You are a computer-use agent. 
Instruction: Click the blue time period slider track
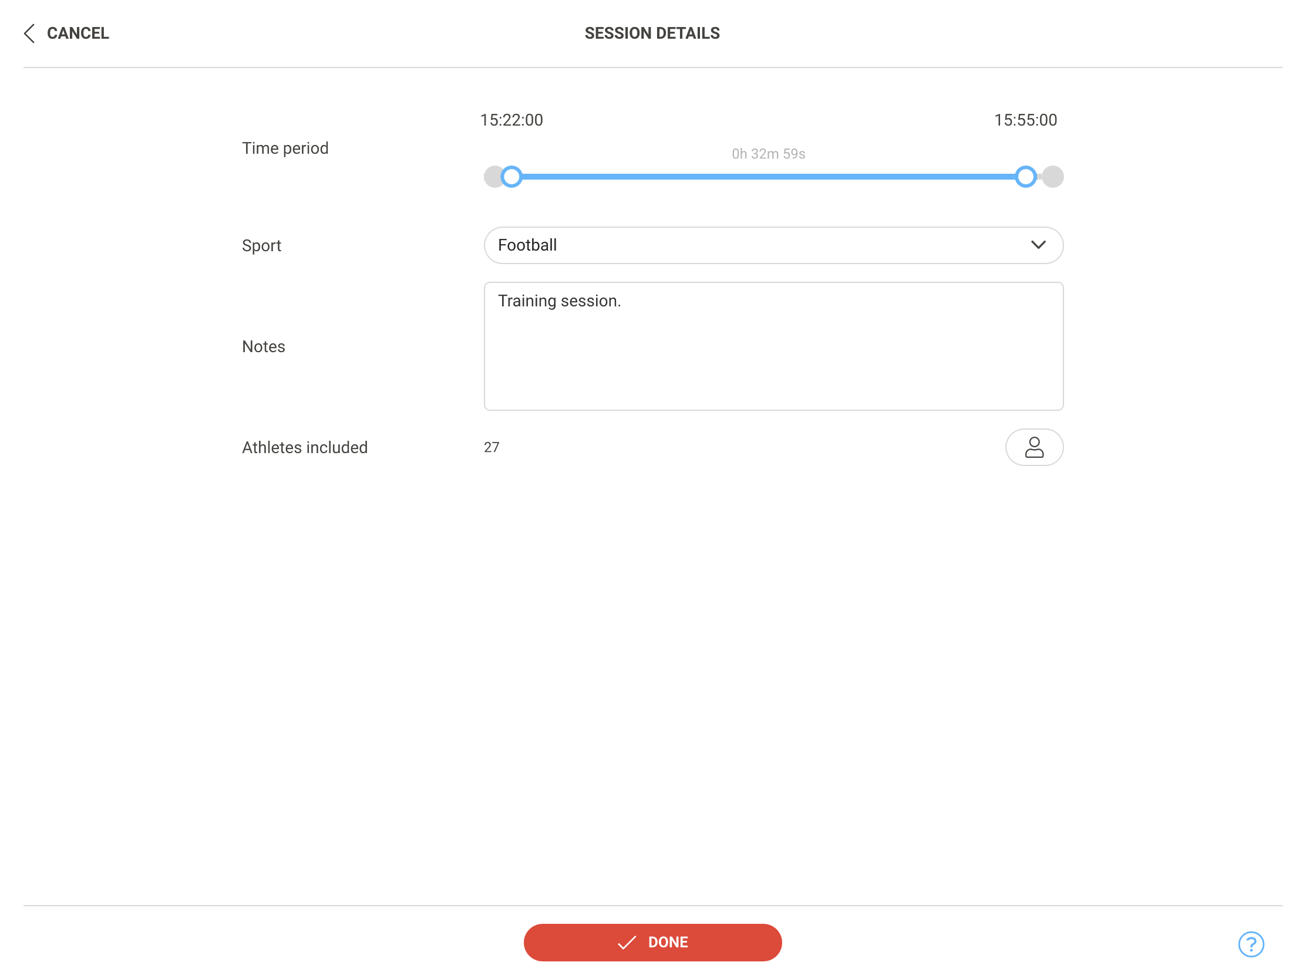pyautogui.click(x=768, y=177)
